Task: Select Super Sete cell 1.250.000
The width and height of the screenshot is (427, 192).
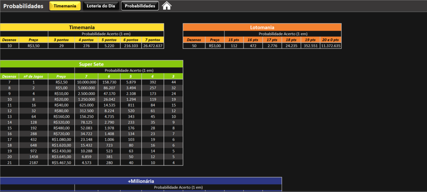Action: point(86,99)
